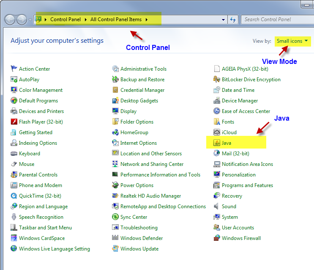Open the recent pages dropdown beside Forward

(x=30, y=19)
